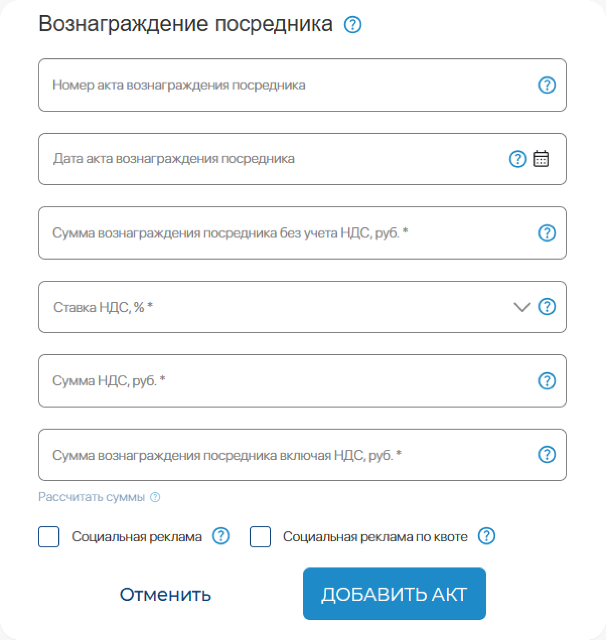
Task: Click help icon in Номер акта field
Action: (547, 85)
